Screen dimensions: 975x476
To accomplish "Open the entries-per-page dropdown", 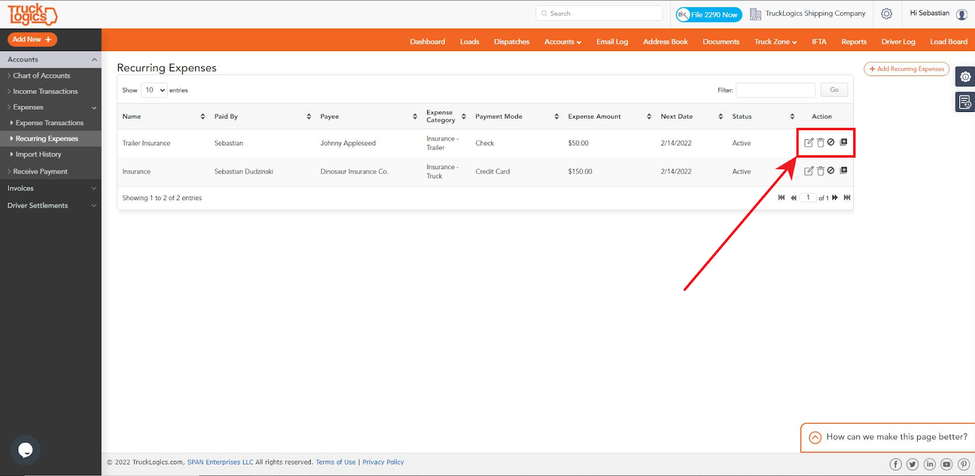I will pyautogui.click(x=154, y=90).
